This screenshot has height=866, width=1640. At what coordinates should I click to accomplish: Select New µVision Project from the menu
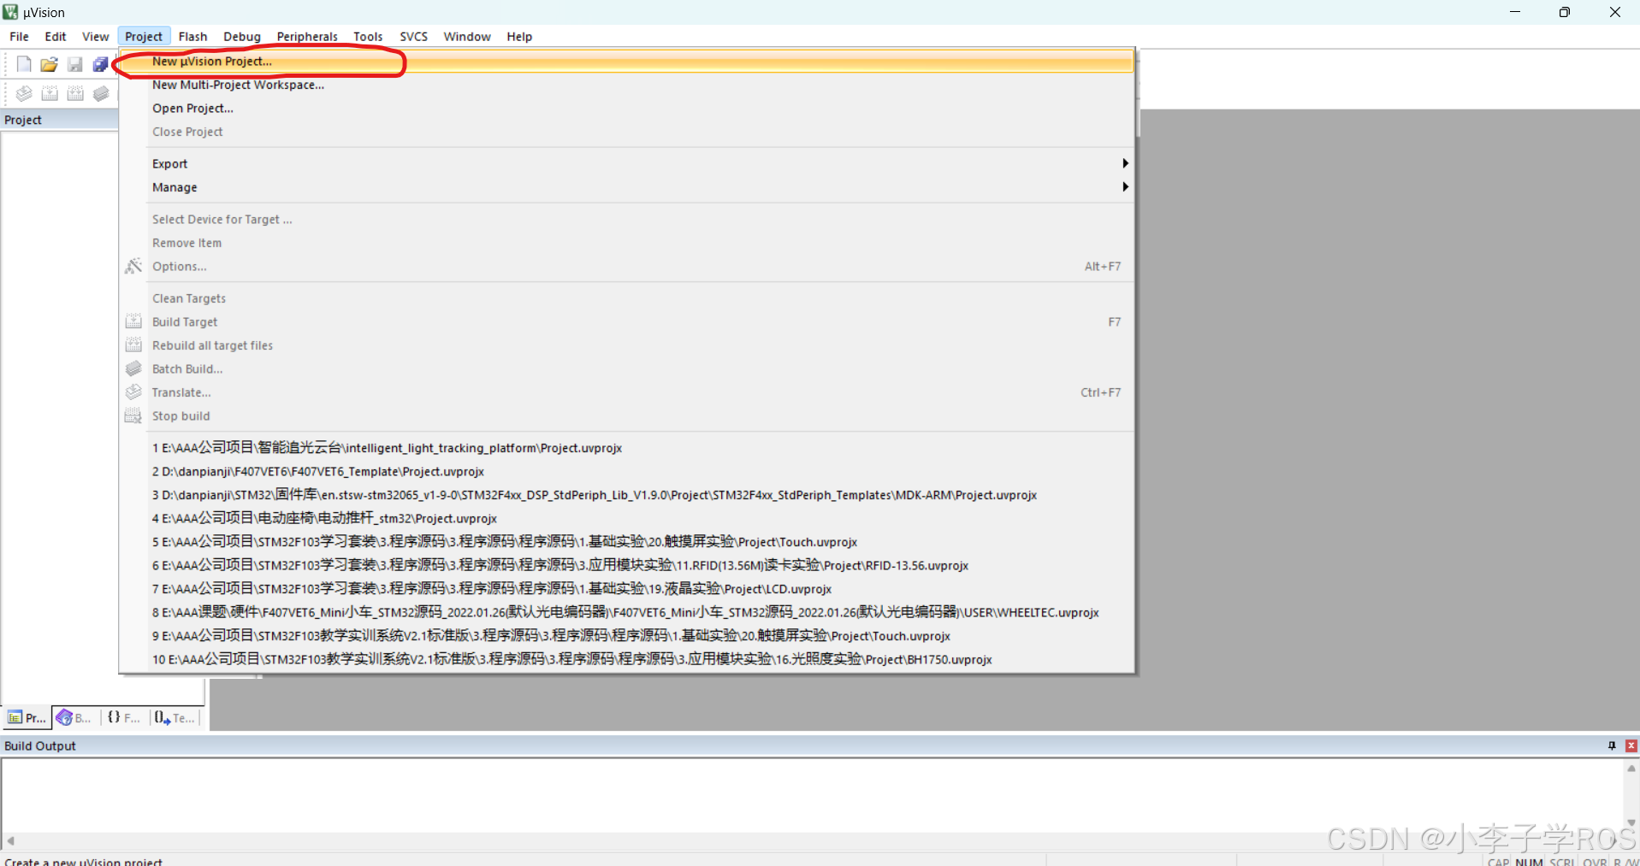(211, 61)
